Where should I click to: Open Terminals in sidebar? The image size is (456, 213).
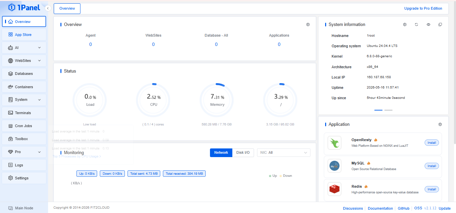pyautogui.click(x=24, y=113)
